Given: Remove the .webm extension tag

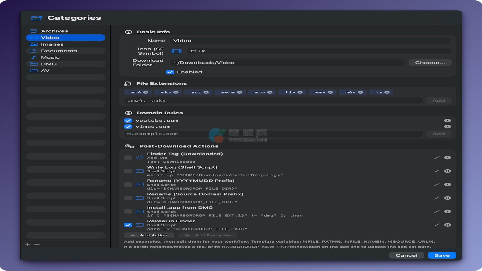Looking at the screenshot, I should (x=240, y=92).
